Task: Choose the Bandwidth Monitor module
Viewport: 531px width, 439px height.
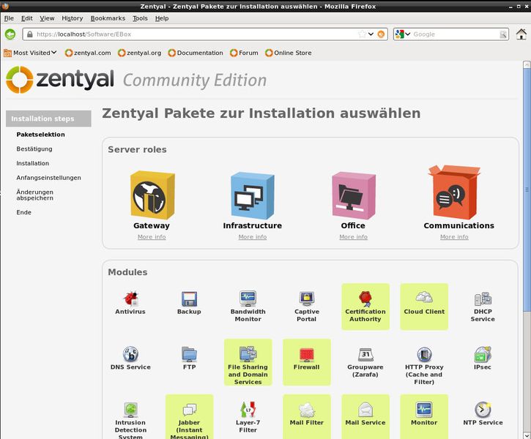Action: pos(248,307)
